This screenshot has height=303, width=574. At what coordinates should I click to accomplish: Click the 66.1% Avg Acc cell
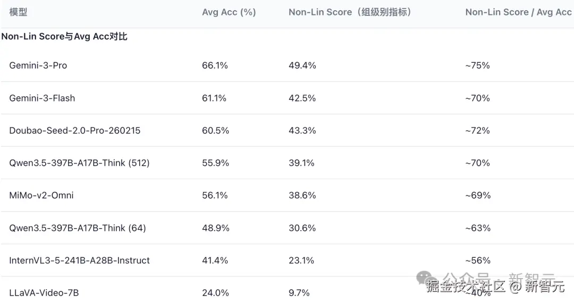[215, 65]
